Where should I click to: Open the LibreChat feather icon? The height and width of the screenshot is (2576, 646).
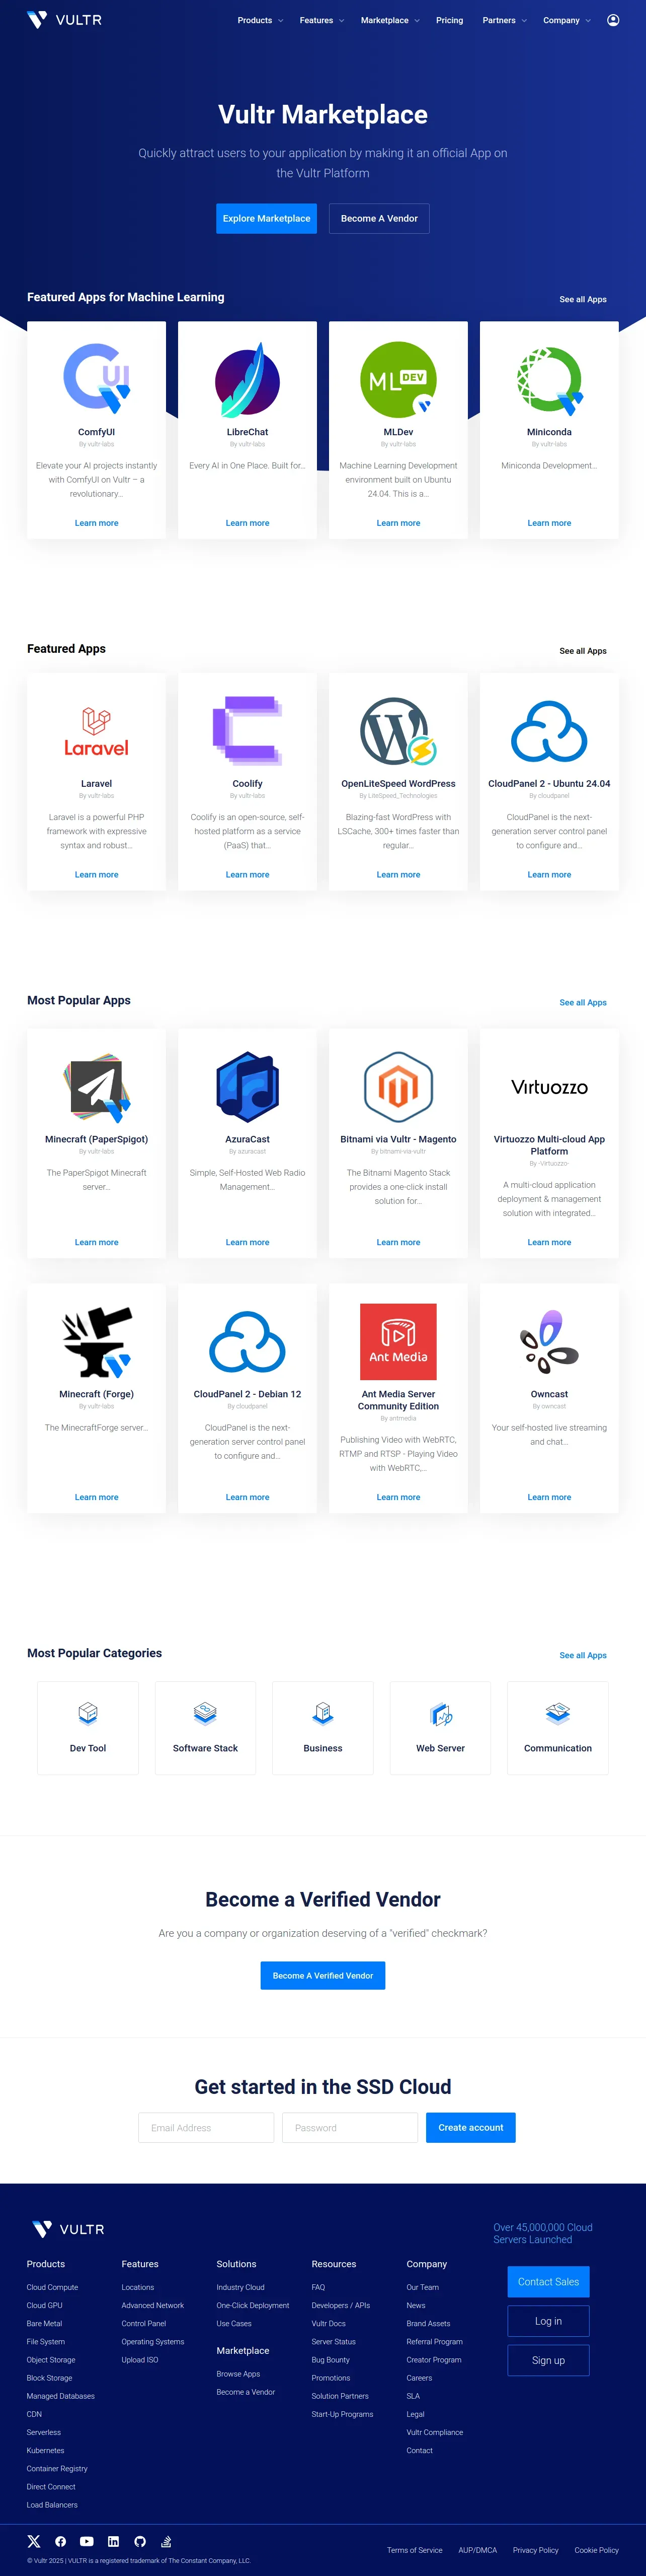(248, 379)
